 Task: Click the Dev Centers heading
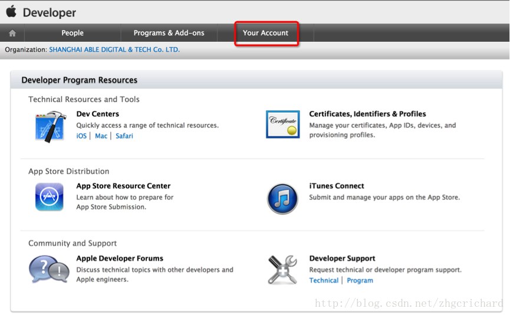point(97,114)
